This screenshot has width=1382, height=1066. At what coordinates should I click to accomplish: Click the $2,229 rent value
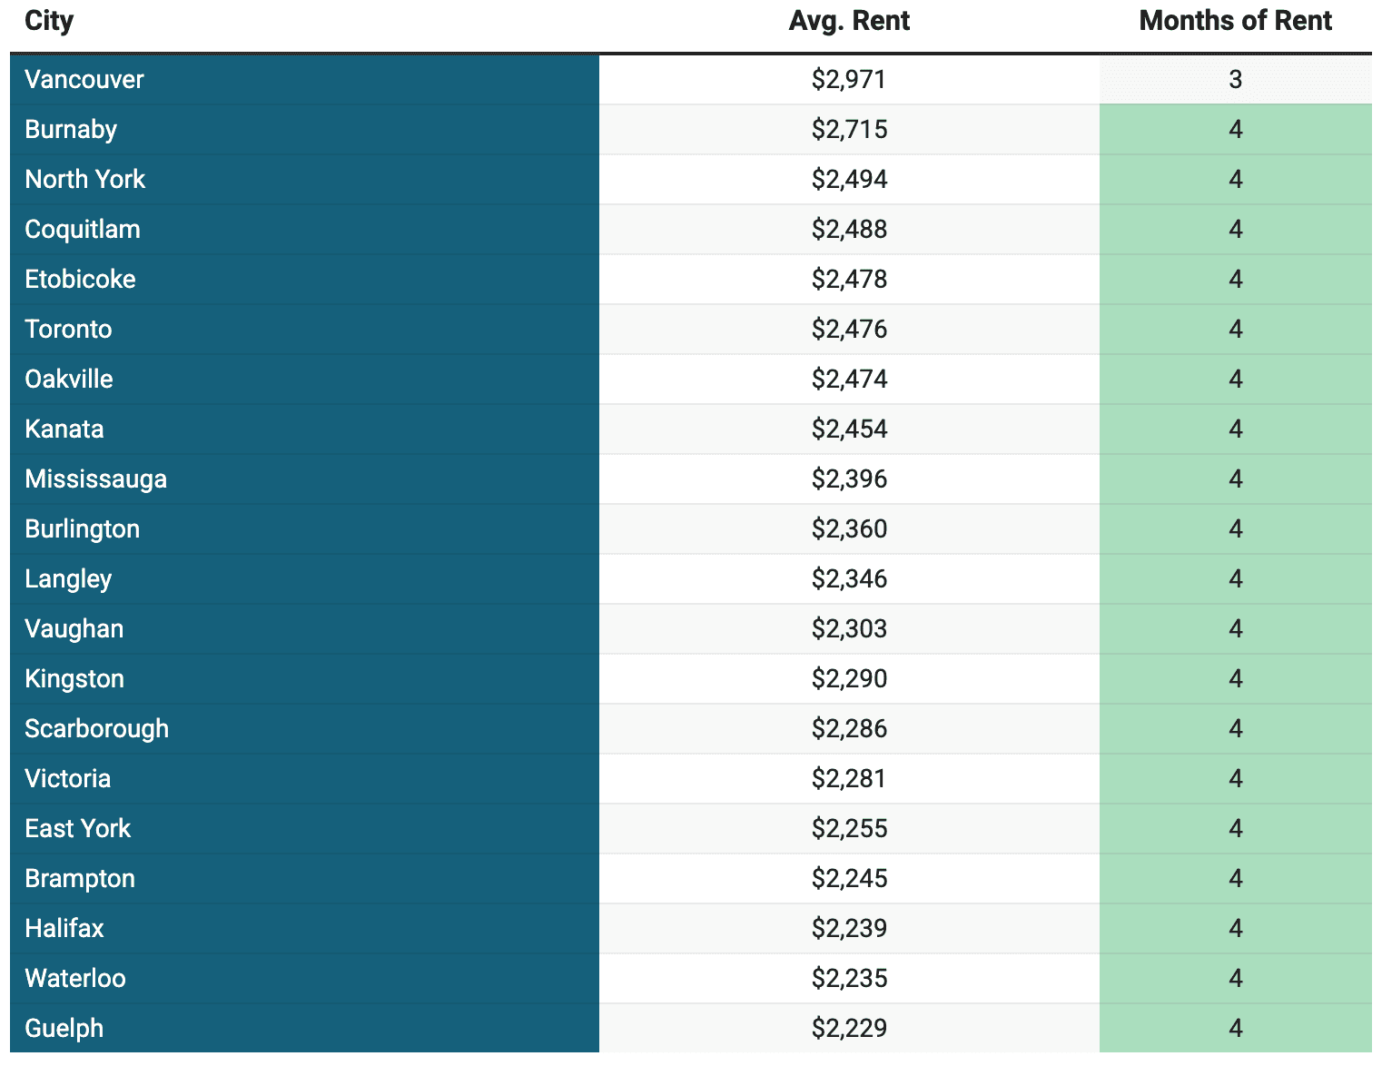tap(849, 1029)
